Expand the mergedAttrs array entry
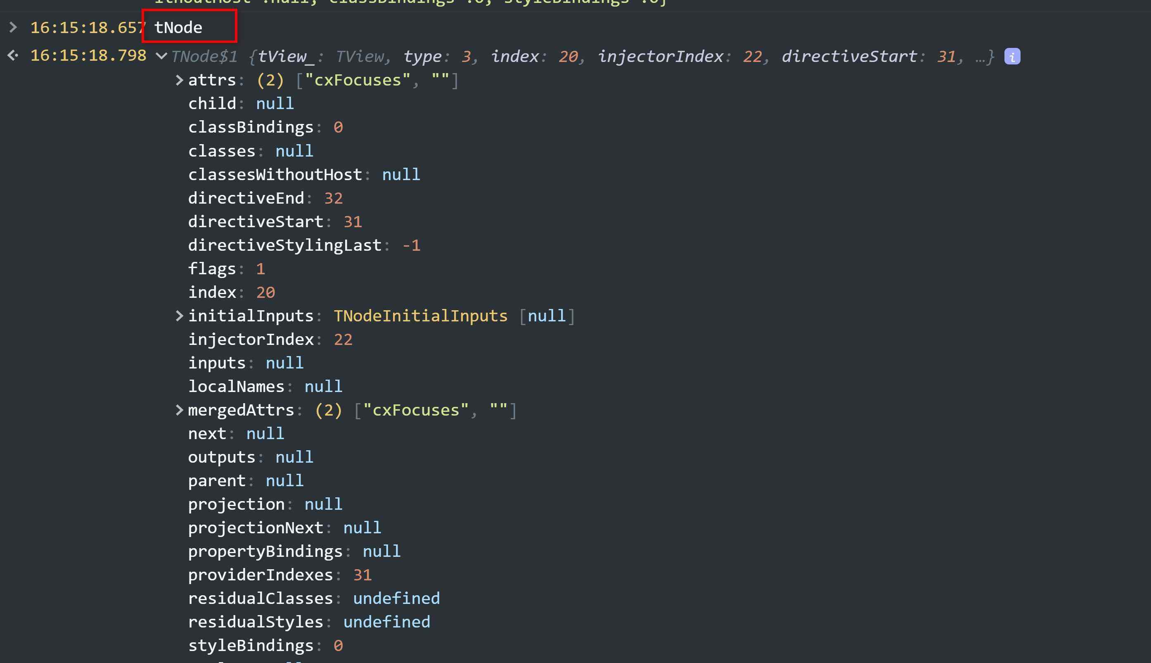 coord(180,410)
